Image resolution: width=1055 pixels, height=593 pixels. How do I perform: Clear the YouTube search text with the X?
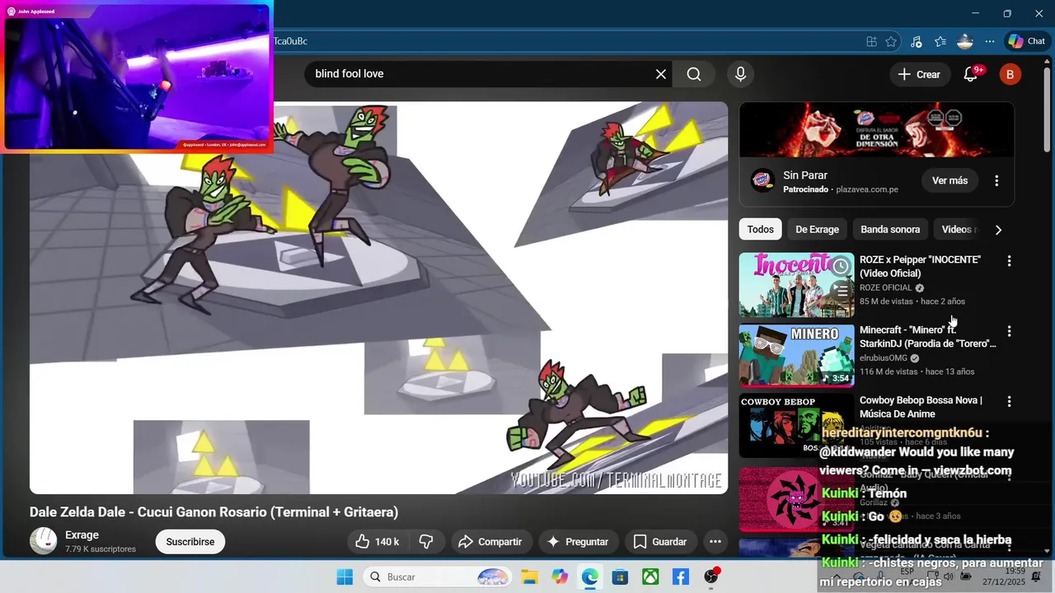tap(661, 74)
